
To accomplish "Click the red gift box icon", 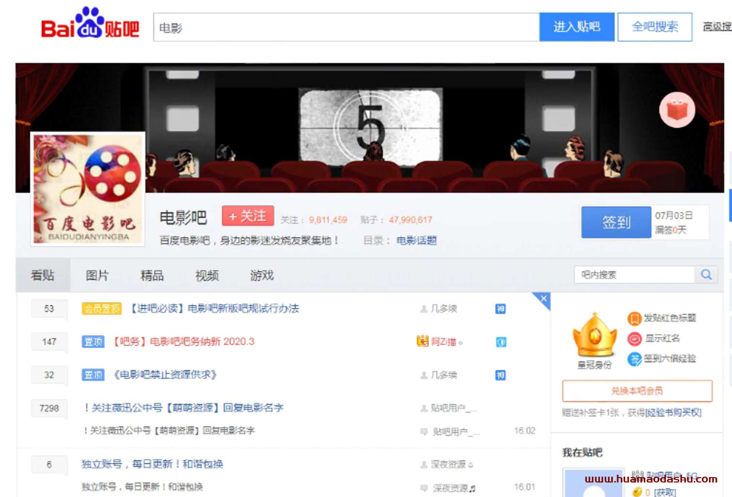I will (x=677, y=110).
